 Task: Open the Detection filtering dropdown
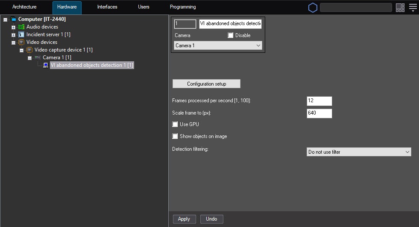pos(358,152)
